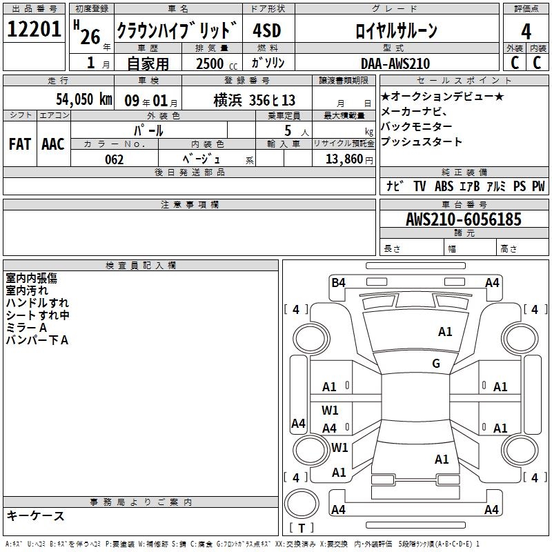
Task: Select the ナビ equipment indicator
Action: (x=395, y=186)
